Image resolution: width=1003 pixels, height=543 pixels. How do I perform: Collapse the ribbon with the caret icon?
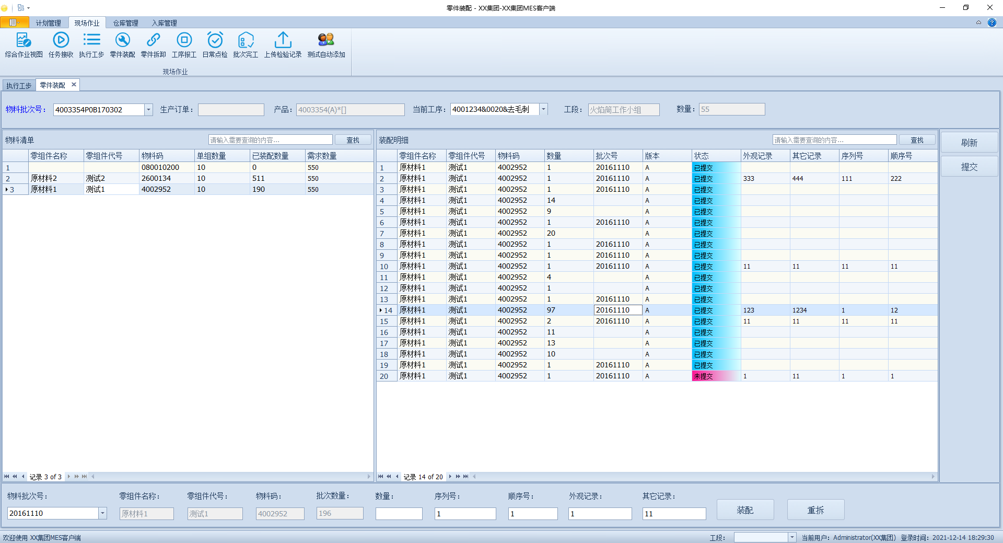point(978,22)
